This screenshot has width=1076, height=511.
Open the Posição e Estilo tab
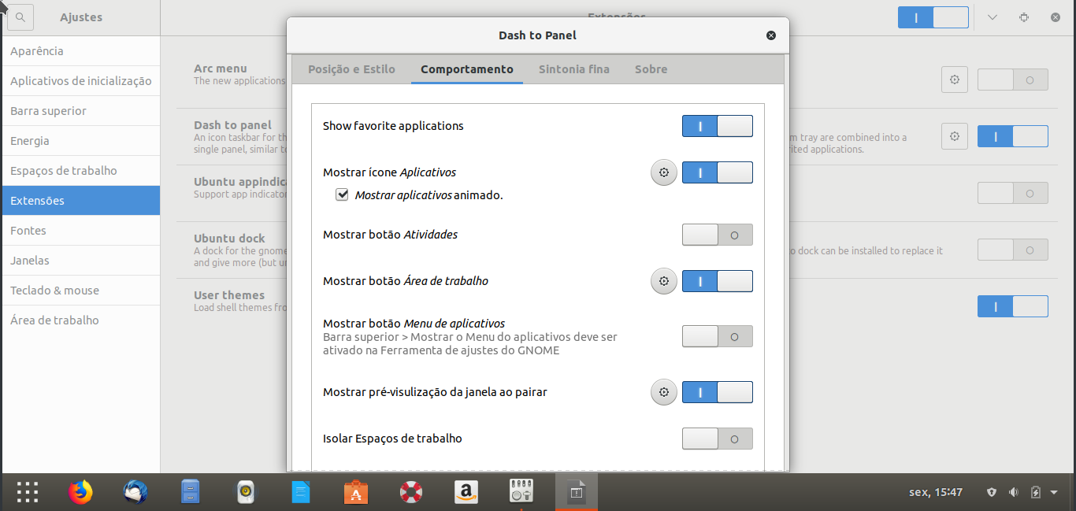(x=351, y=69)
